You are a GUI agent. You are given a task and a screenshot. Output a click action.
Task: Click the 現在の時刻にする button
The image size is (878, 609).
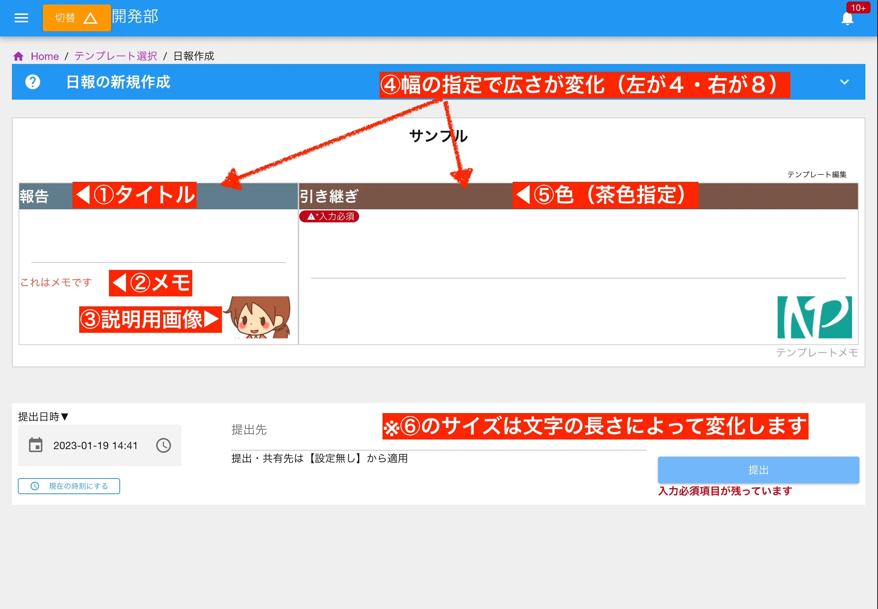tap(69, 486)
